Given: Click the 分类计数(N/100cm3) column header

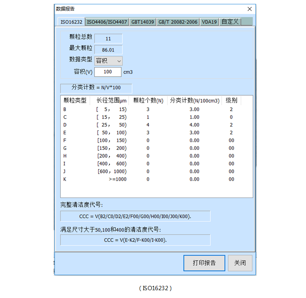Looking at the screenshot, I should click(x=195, y=100).
